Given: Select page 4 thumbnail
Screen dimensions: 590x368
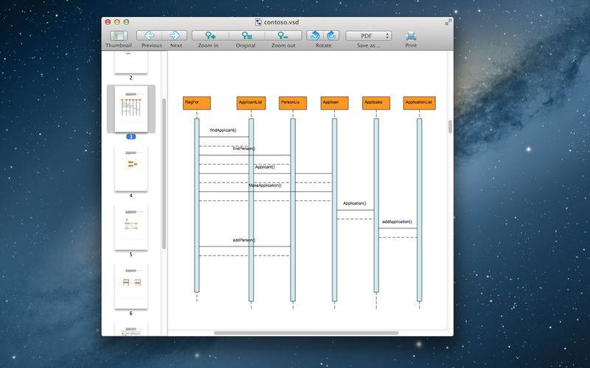Looking at the screenshot, I should pos(131,169).
